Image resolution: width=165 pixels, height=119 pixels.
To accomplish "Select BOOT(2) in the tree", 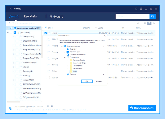I will 26,76.
